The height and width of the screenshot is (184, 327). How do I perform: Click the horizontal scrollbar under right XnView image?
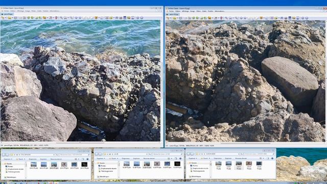pos(245,143)
